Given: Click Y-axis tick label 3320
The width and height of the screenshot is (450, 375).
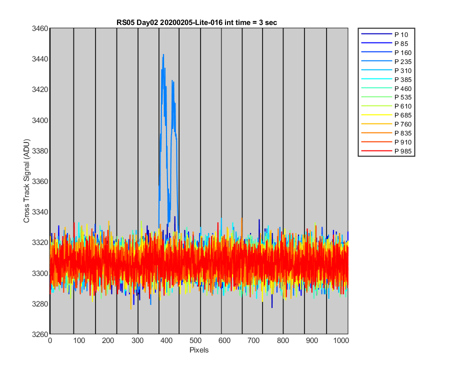Looking at the screenshot, I should click(40, 242).
